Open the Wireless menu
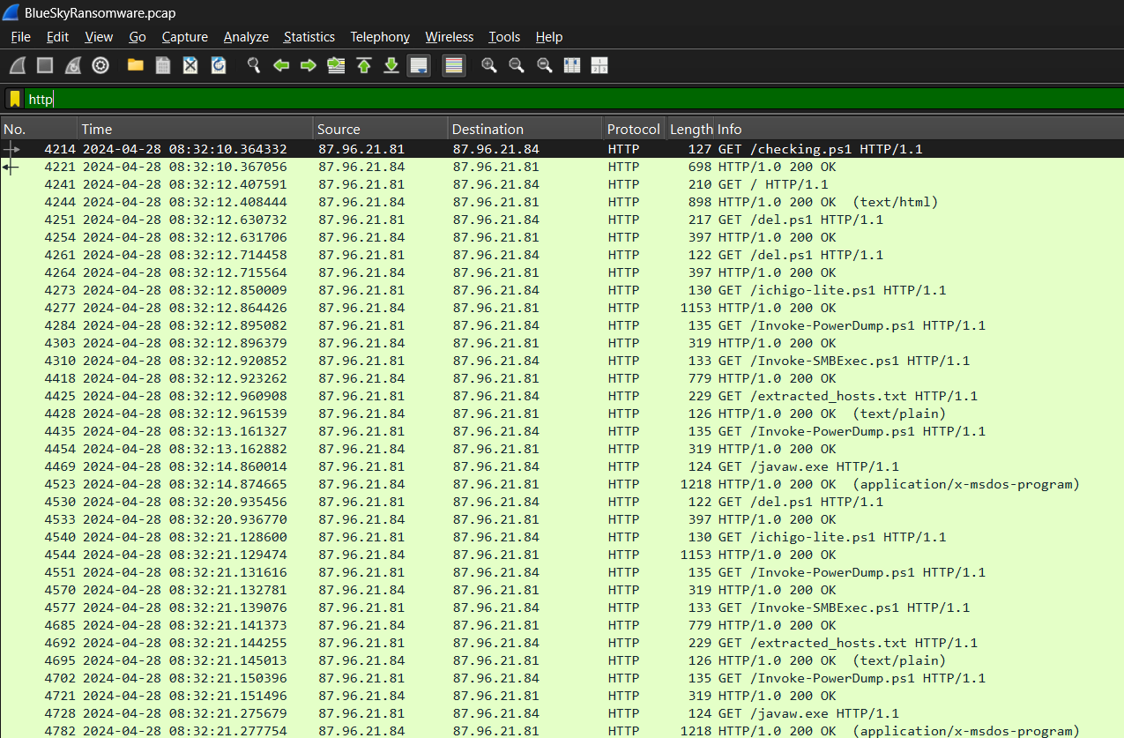The image size is (1124, 738). [x=450, y=37]
